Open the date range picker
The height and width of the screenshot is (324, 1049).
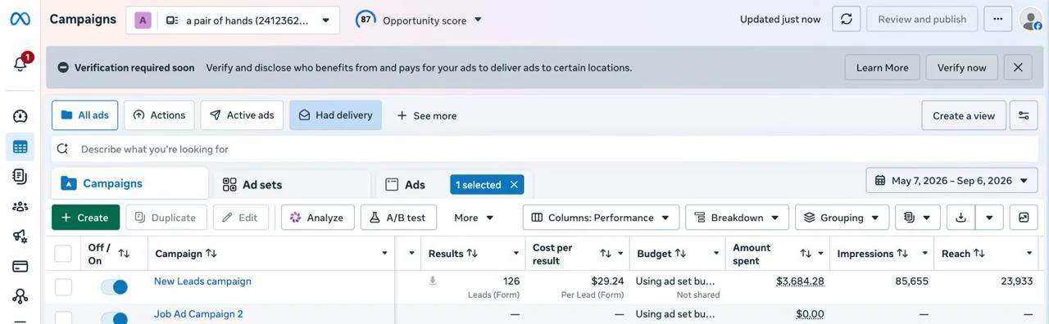pyautogui.click(x=951, y=181)
